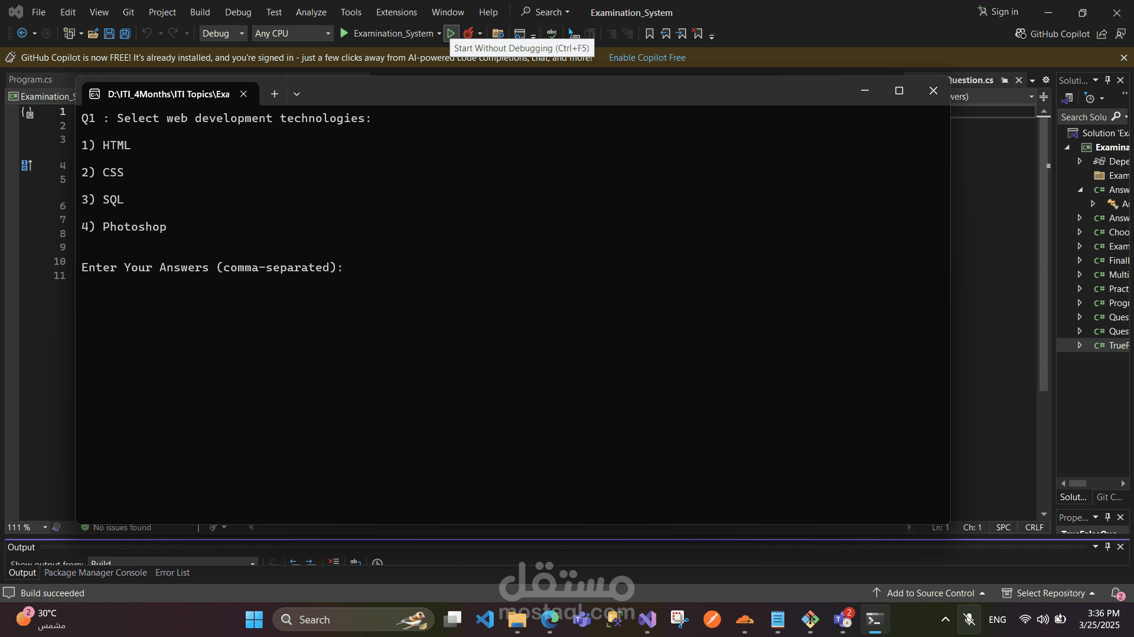The height and width of the screenshot is (637, 1134).
Task: Switch to Package Manager Console tab
Action: (x=96, y=573)
